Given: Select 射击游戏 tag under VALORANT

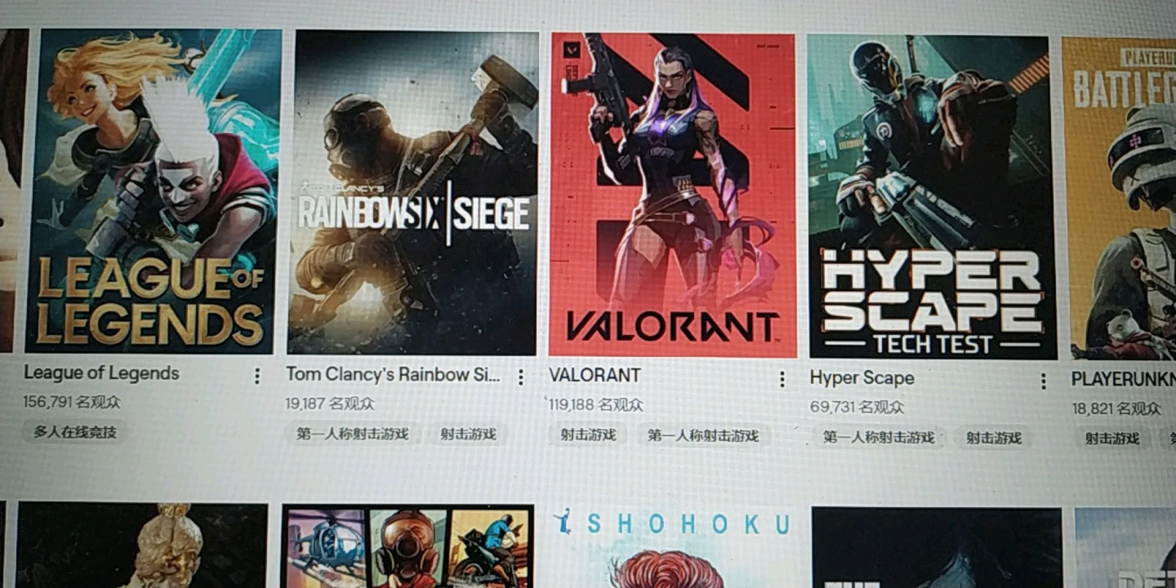Looking at the screenshot, I should [x=589, y=435].
